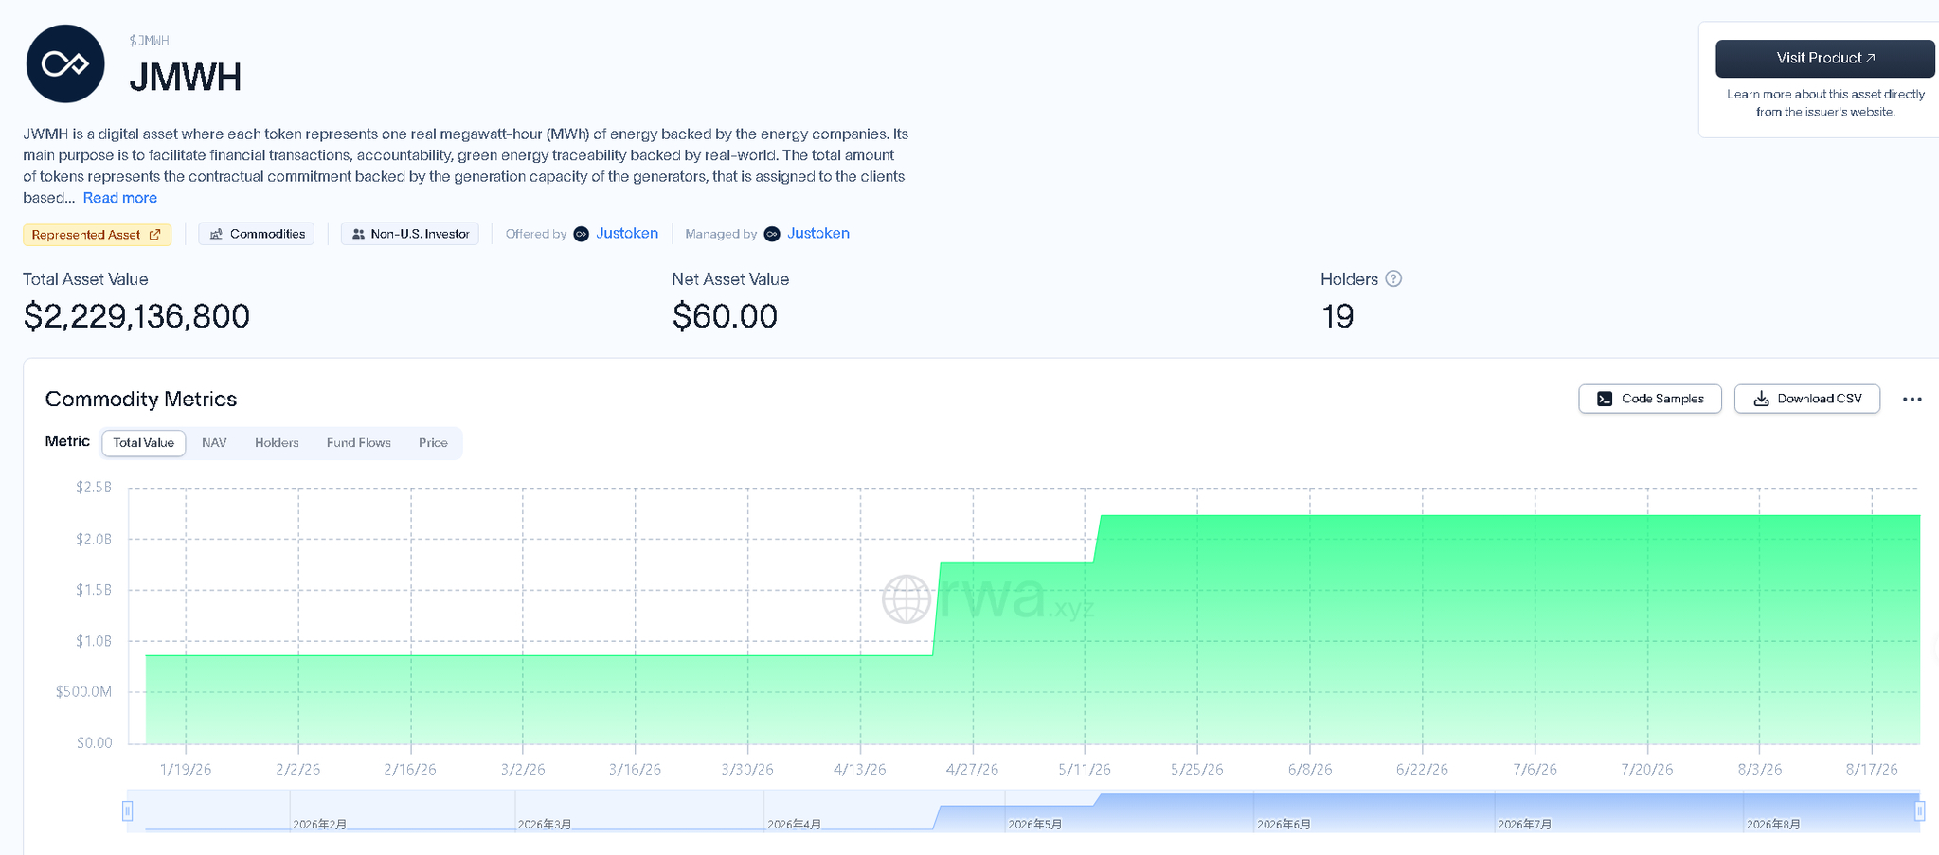Switch metric to Price
This screenshot has height=855, width=1939.
(x=433, y=443)
